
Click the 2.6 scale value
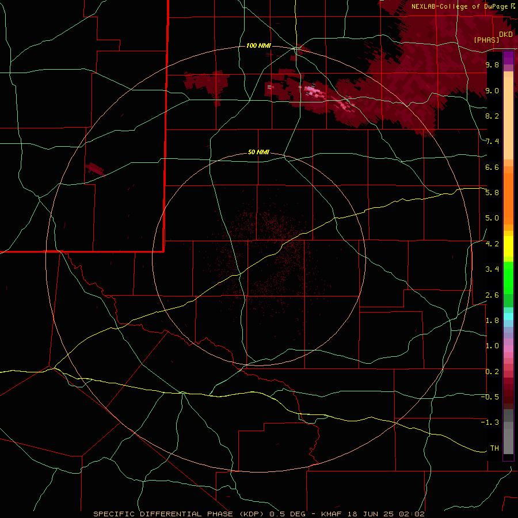(x=492, y=295)
